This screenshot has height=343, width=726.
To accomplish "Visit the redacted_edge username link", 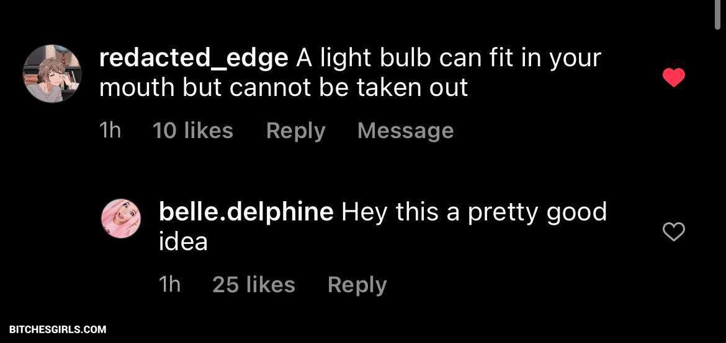I will [x=193, y=58].
